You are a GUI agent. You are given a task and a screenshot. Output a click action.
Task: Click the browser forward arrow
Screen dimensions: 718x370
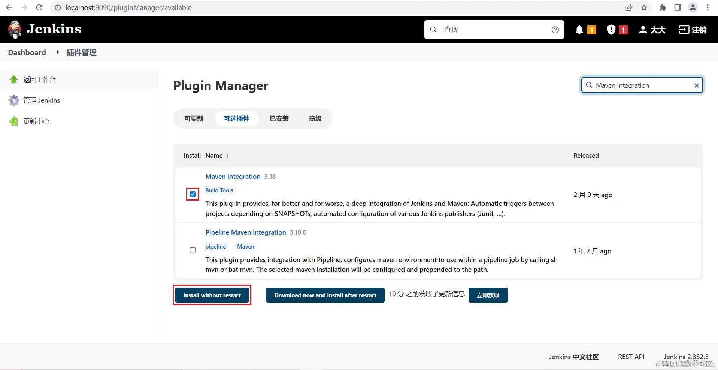tap(24, 7)
